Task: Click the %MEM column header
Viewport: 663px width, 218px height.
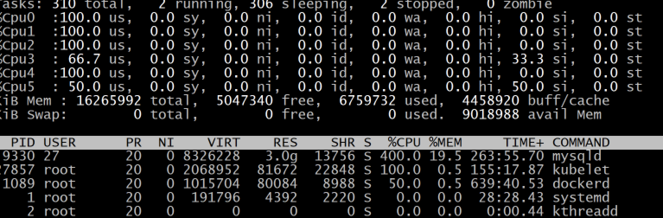Action: (x=445, y=142)
